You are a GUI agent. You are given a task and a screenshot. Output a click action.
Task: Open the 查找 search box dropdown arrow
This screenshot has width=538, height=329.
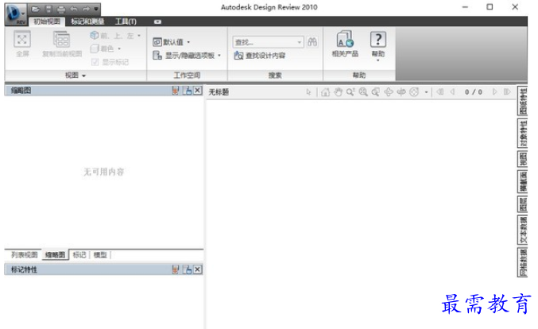pyautogui.click(x=300, y=42)
